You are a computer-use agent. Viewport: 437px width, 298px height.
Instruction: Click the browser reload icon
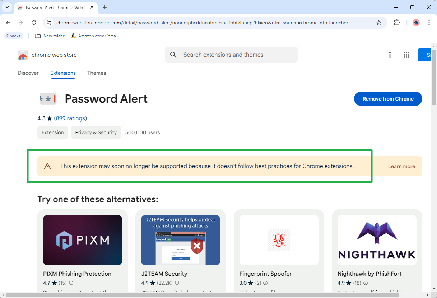[34, 23]
